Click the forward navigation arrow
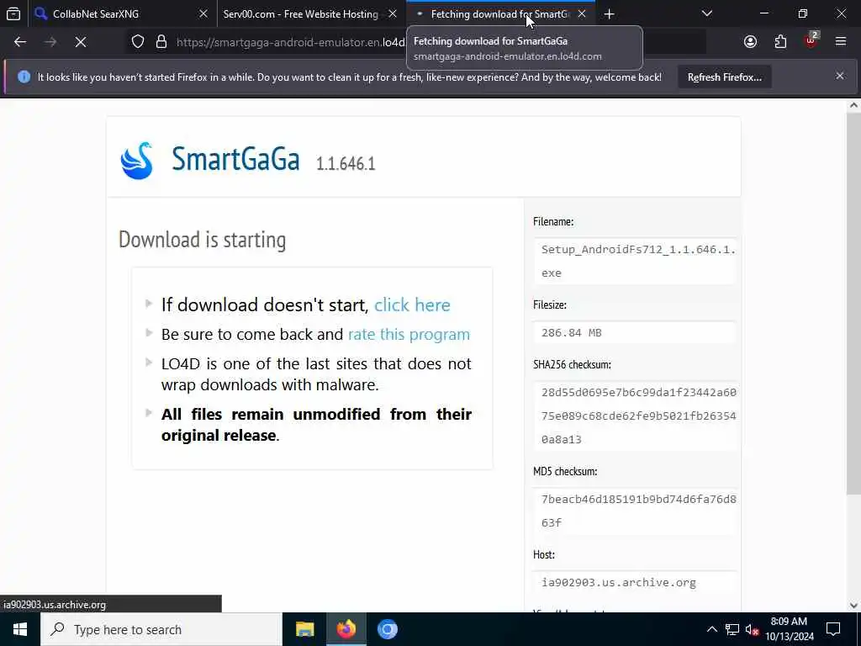This screenshot has height=646, width=861. [x=50, y=42]
